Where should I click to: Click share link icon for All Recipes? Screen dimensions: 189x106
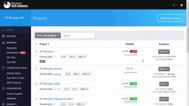point(55,57)
